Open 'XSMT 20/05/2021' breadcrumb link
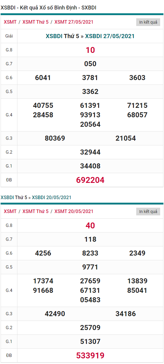Screen dimensions: 164x364 point(74,211)
